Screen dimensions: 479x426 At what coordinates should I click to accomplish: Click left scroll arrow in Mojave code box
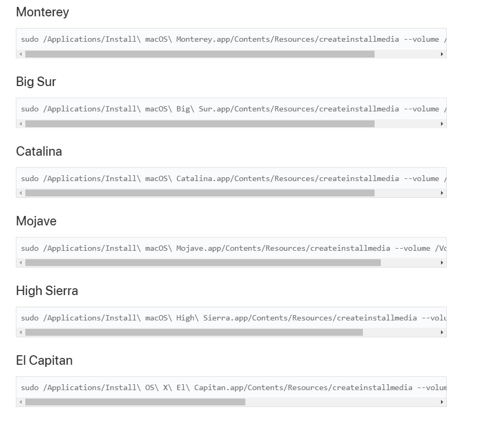pyautogui.click(x=21, y=263)
